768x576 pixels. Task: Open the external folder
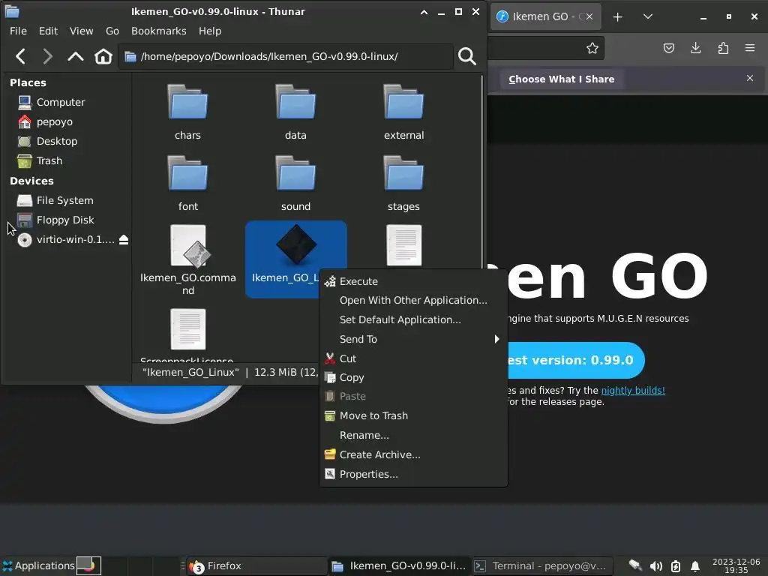[x=403, y=112]
